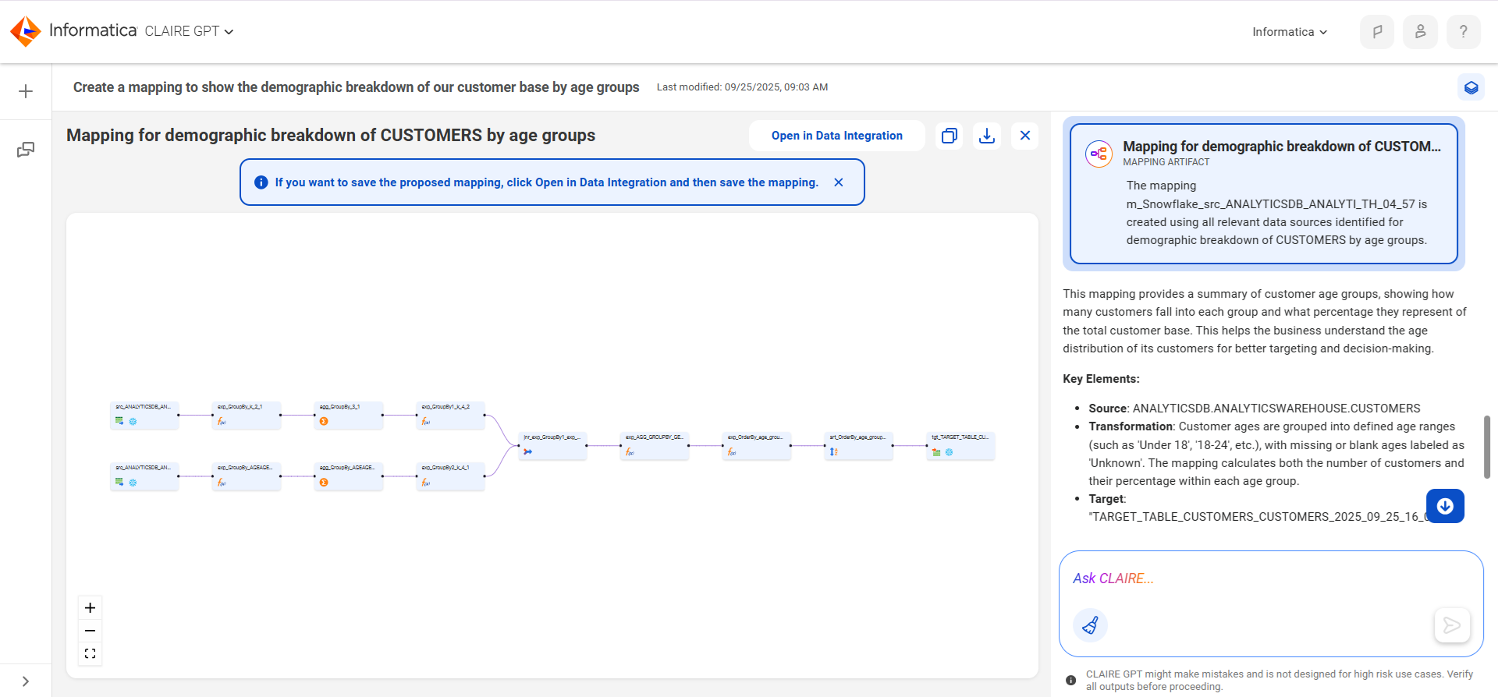
Task: Expand the left sidebar with the chevron
Action: tap(26, 681)
